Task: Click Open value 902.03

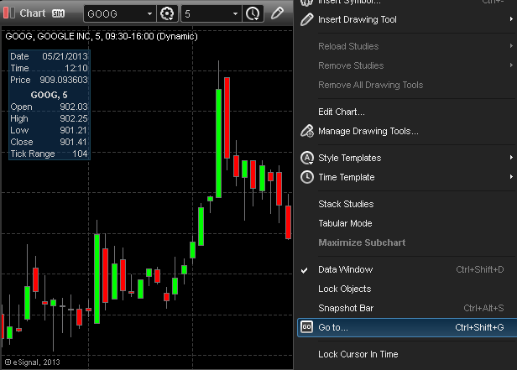Action: pyautogui.click(x=74, y=107)
